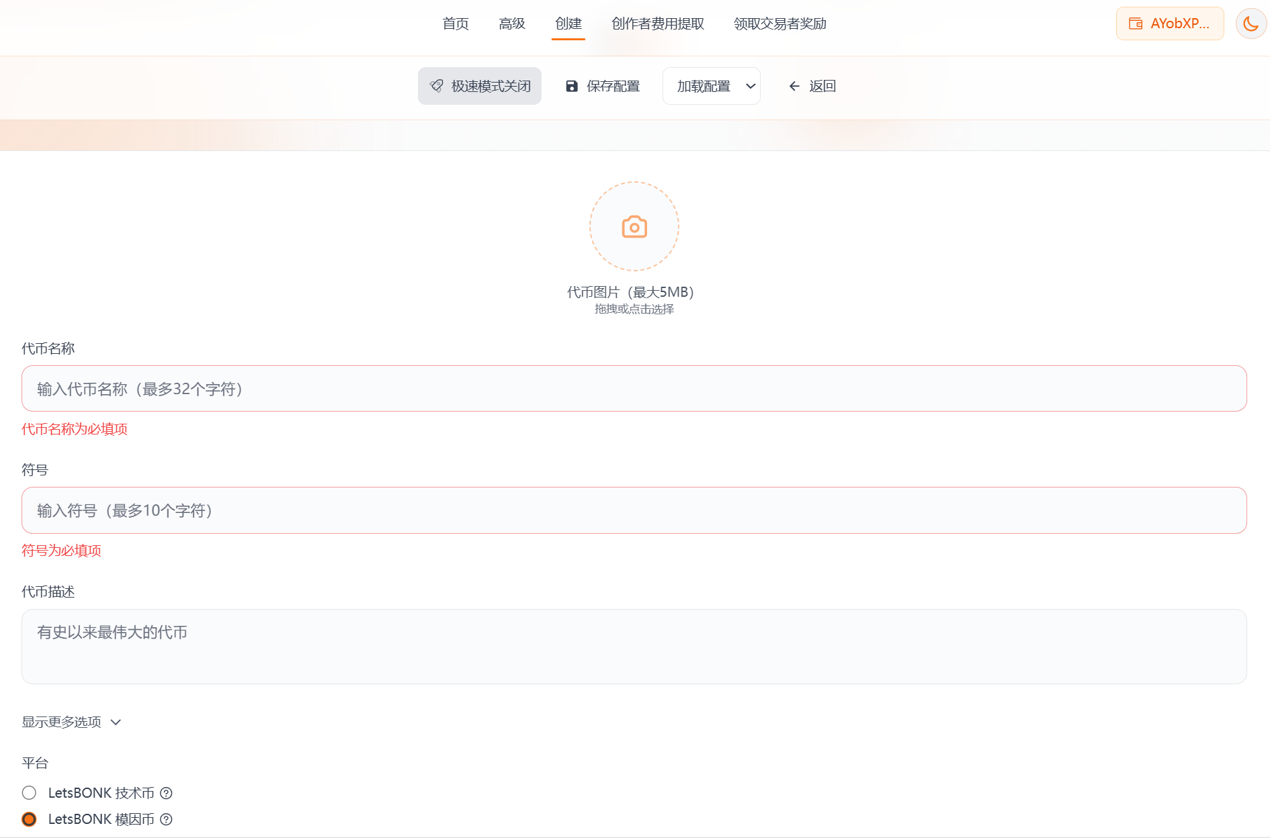Viewport: 1270px width, 838px height.
Task: Click the rocket icon for 极速模式
Action: click(x=437, y=86)
